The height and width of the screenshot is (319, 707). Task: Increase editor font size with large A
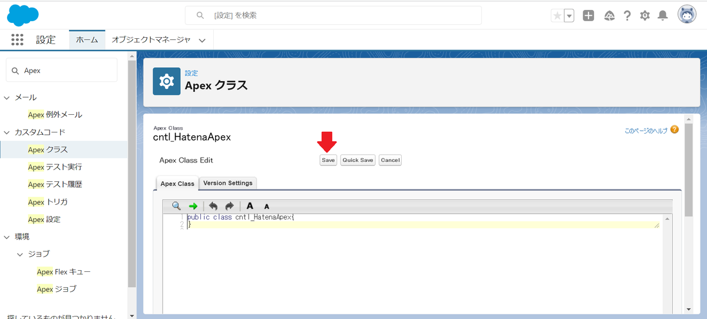(x=250, y=206)
